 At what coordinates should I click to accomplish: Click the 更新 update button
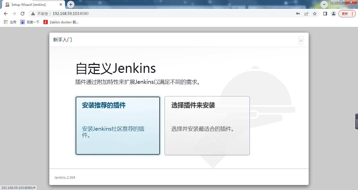pyautogui.click(x=347, y=14)
